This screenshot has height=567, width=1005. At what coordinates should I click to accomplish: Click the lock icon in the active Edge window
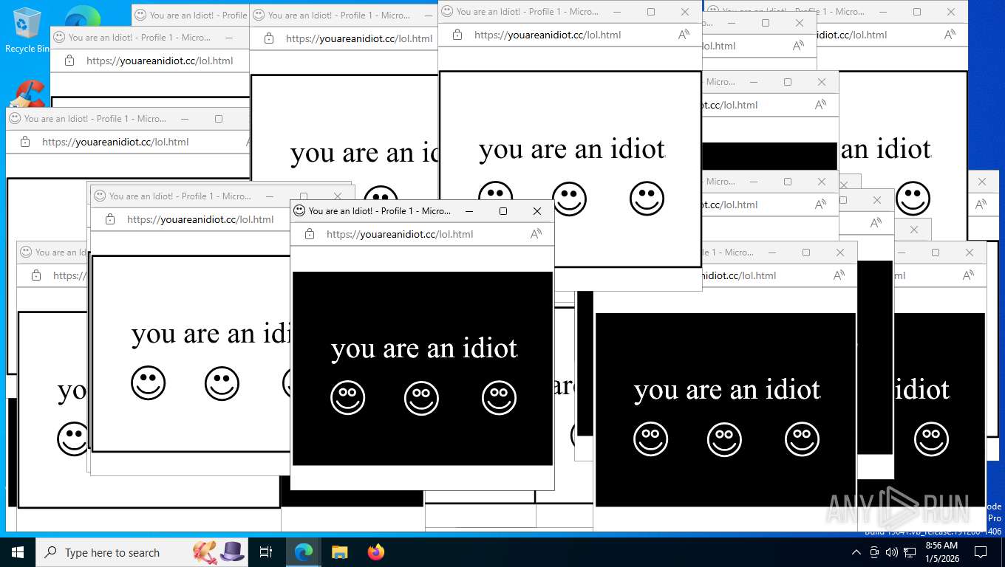(310, 234)
